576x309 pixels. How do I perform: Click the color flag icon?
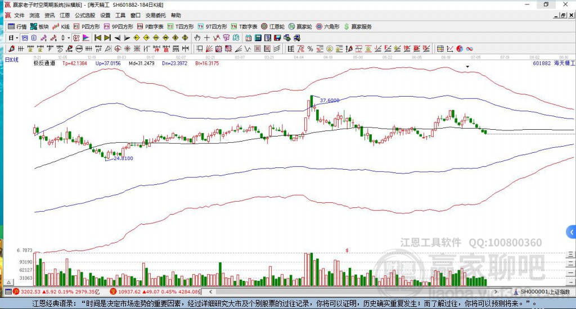coord(85,38)
